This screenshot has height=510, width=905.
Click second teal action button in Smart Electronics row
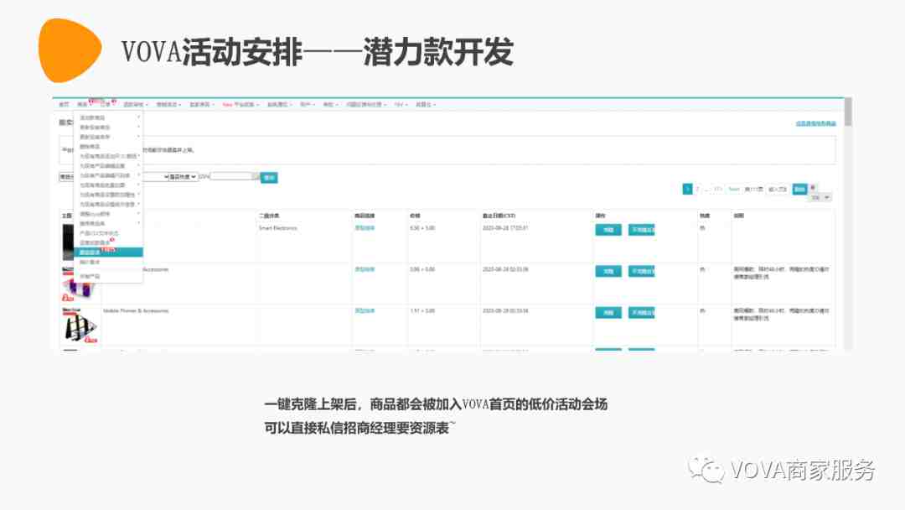(641, 230)
